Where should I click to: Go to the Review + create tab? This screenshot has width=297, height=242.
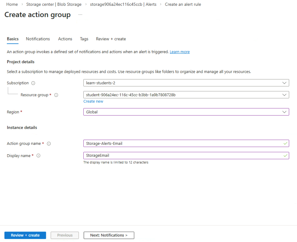tap(111, 39)
